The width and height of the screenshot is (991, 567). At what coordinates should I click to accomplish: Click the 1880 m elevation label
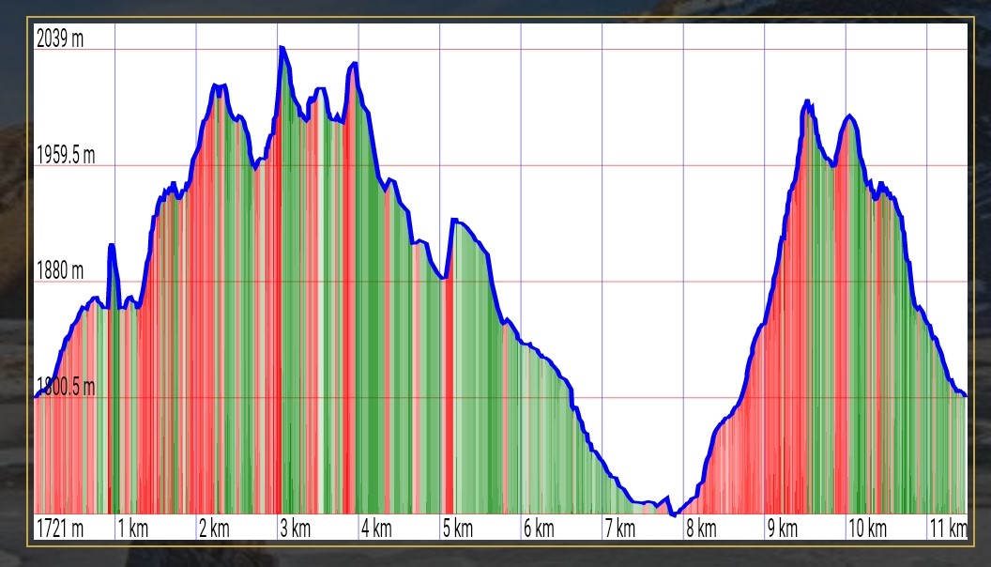pyautogui.click(x=60, y=270)
